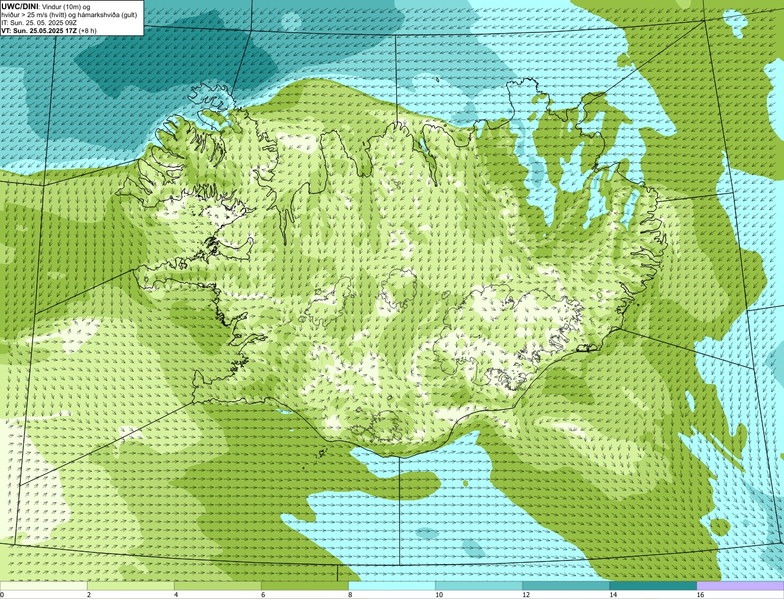Image resolution: width=784 pixels, height=599 pixels.
Task: Click the '12' label on the color scale
Action: pos(526,595)
